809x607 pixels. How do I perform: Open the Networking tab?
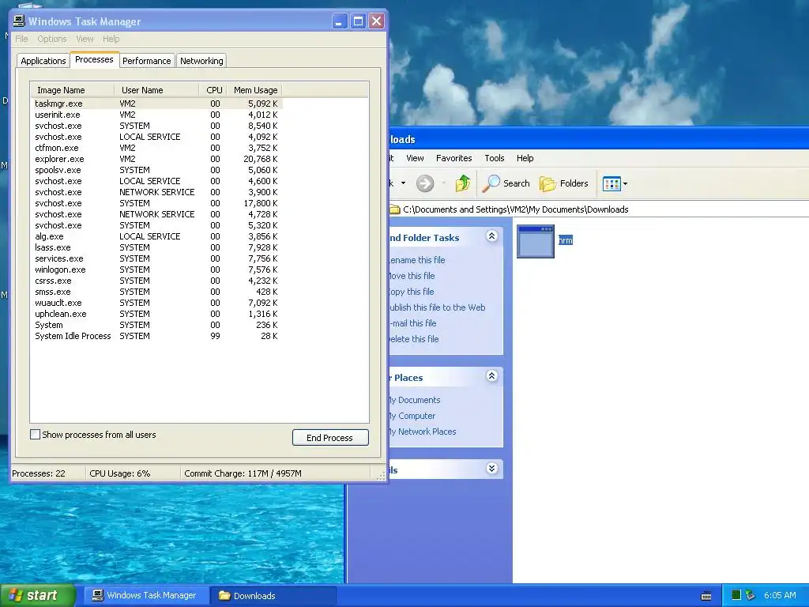coord(201,60)
